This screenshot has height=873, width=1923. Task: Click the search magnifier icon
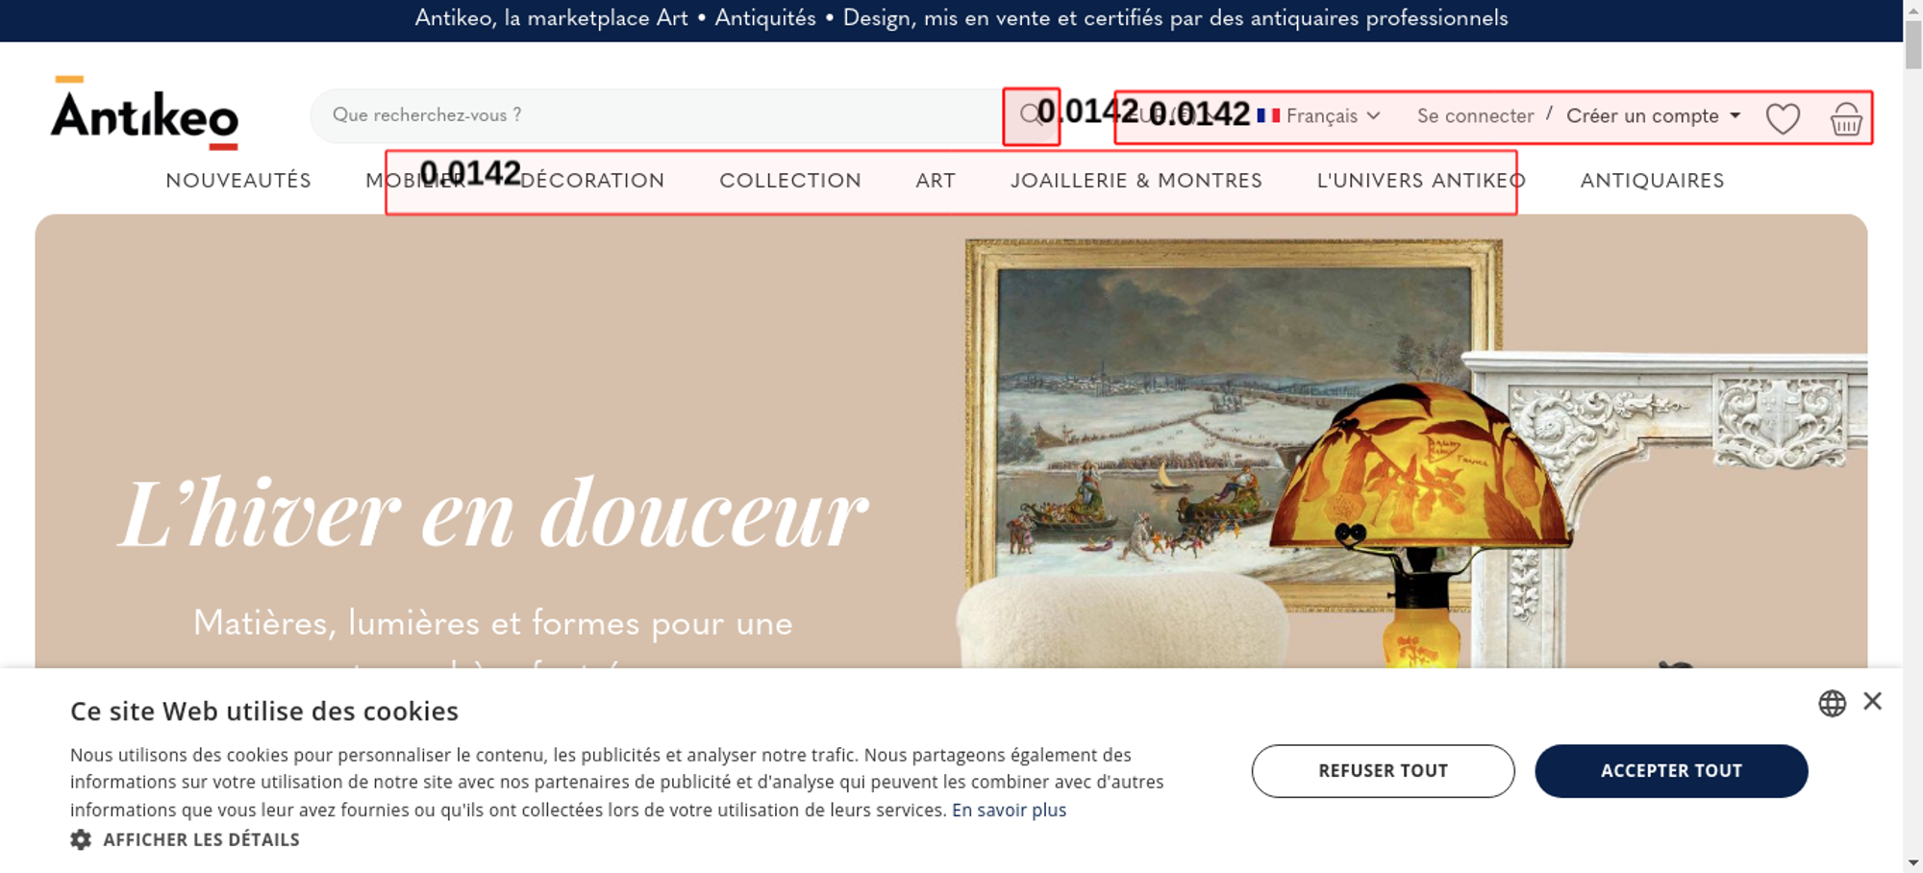(x=1030, y=114)
